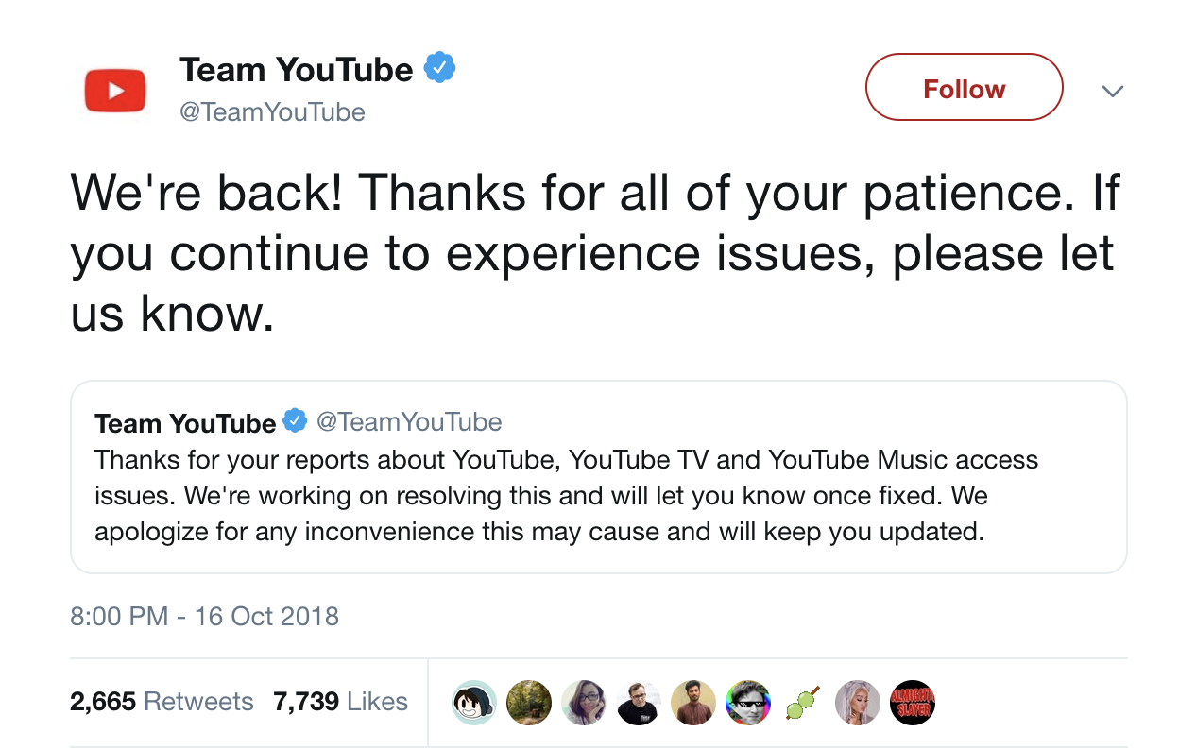Click the verified badge inside the quoted tweet
Screen dimensions: 1179x750
[x=296, y=420]
